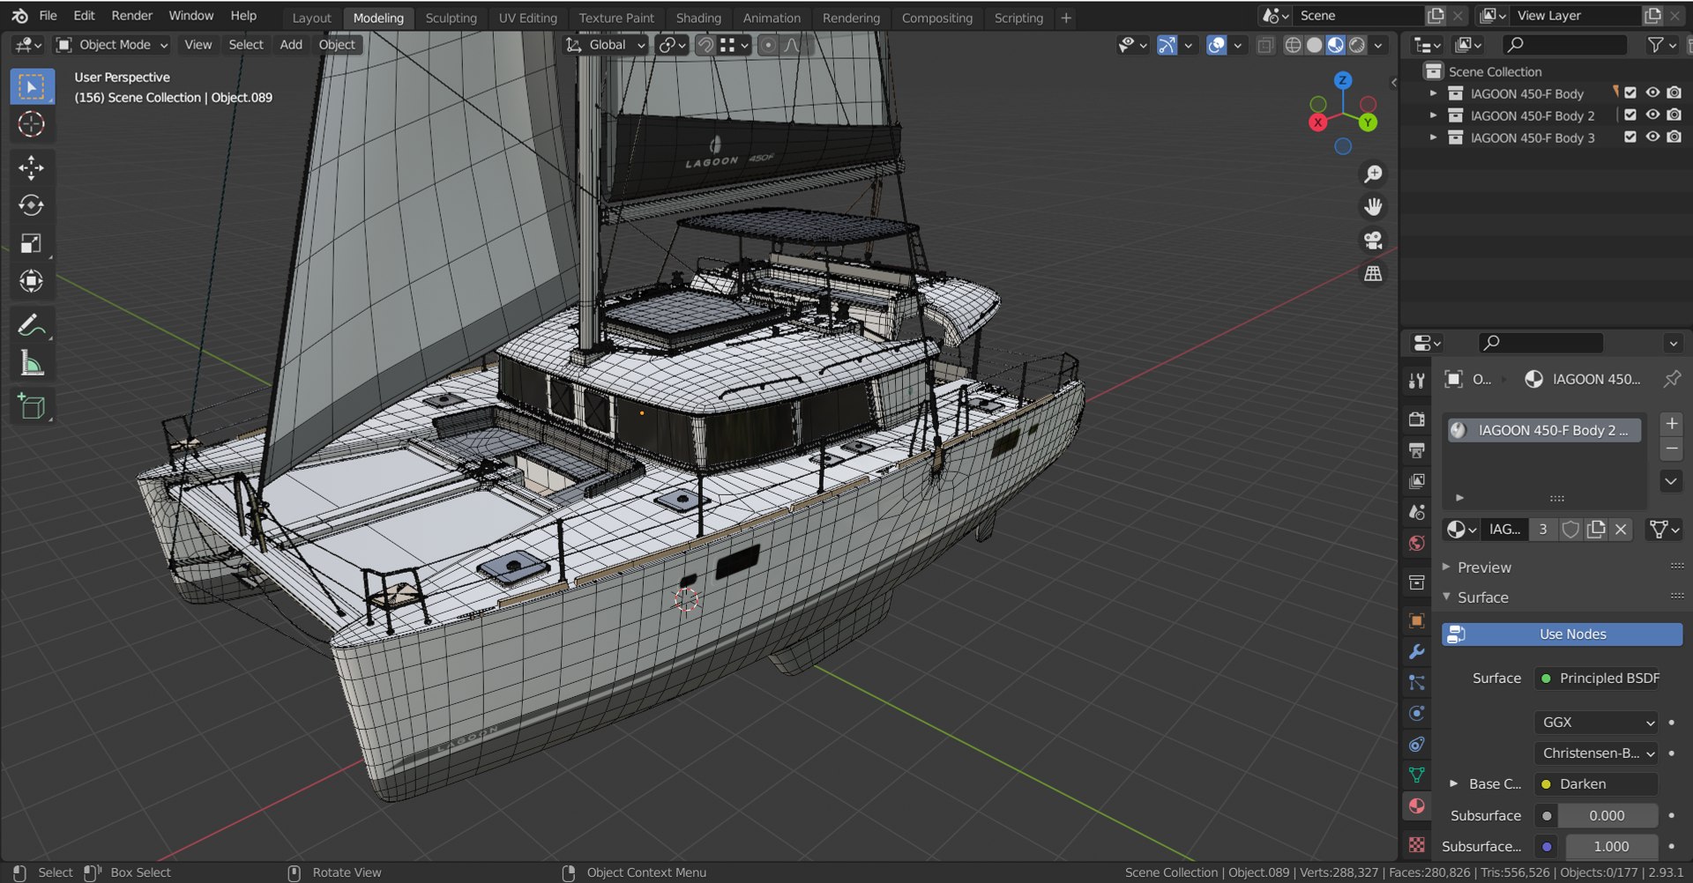Select the Move tool
Image resolution: width=1693 pixels, height=883 pixels.
pos(32,167)
